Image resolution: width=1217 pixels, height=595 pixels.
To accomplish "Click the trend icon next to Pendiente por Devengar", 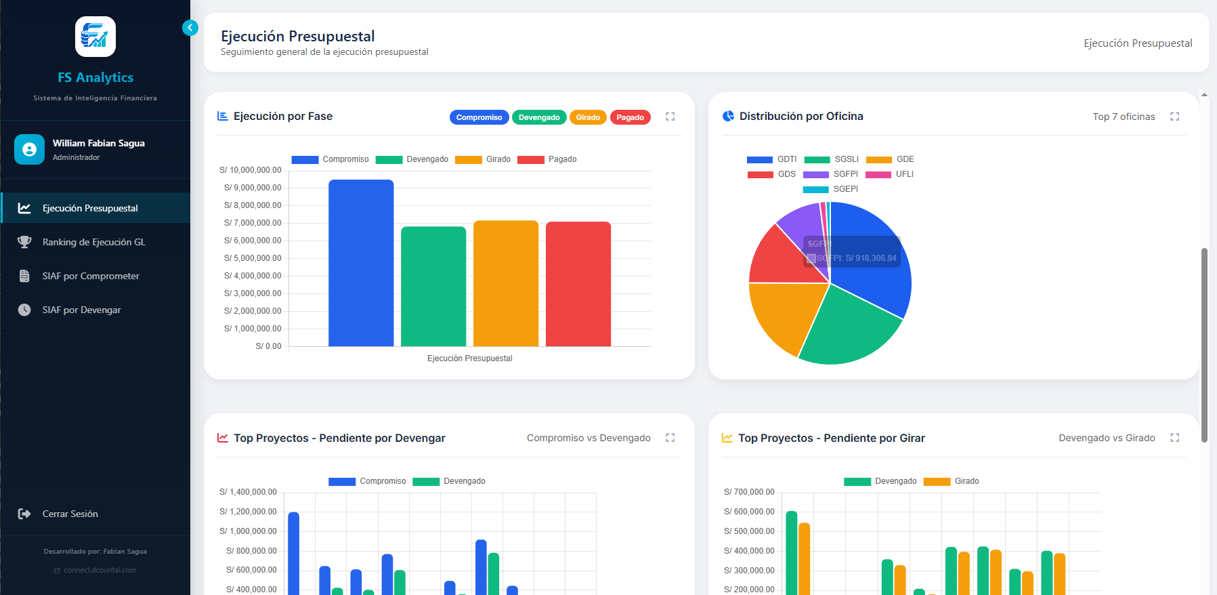I will click(x=222, y=438).
